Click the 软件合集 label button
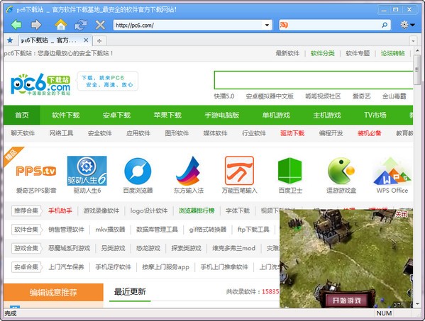425x321 pixels. 26,230
